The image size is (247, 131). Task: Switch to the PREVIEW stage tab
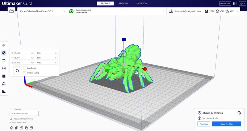[123, 3]
